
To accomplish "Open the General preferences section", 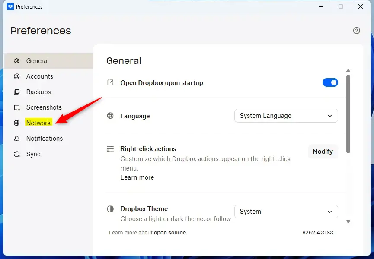I will point(48,61).
